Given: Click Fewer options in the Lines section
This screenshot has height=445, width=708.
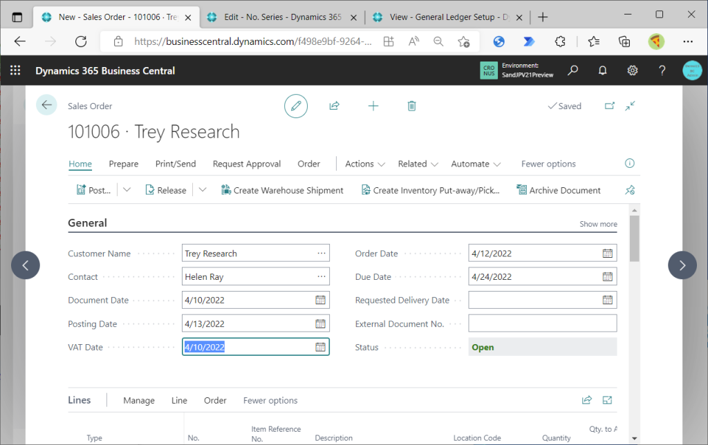Looking at the screenshot, I should (270, 400).
